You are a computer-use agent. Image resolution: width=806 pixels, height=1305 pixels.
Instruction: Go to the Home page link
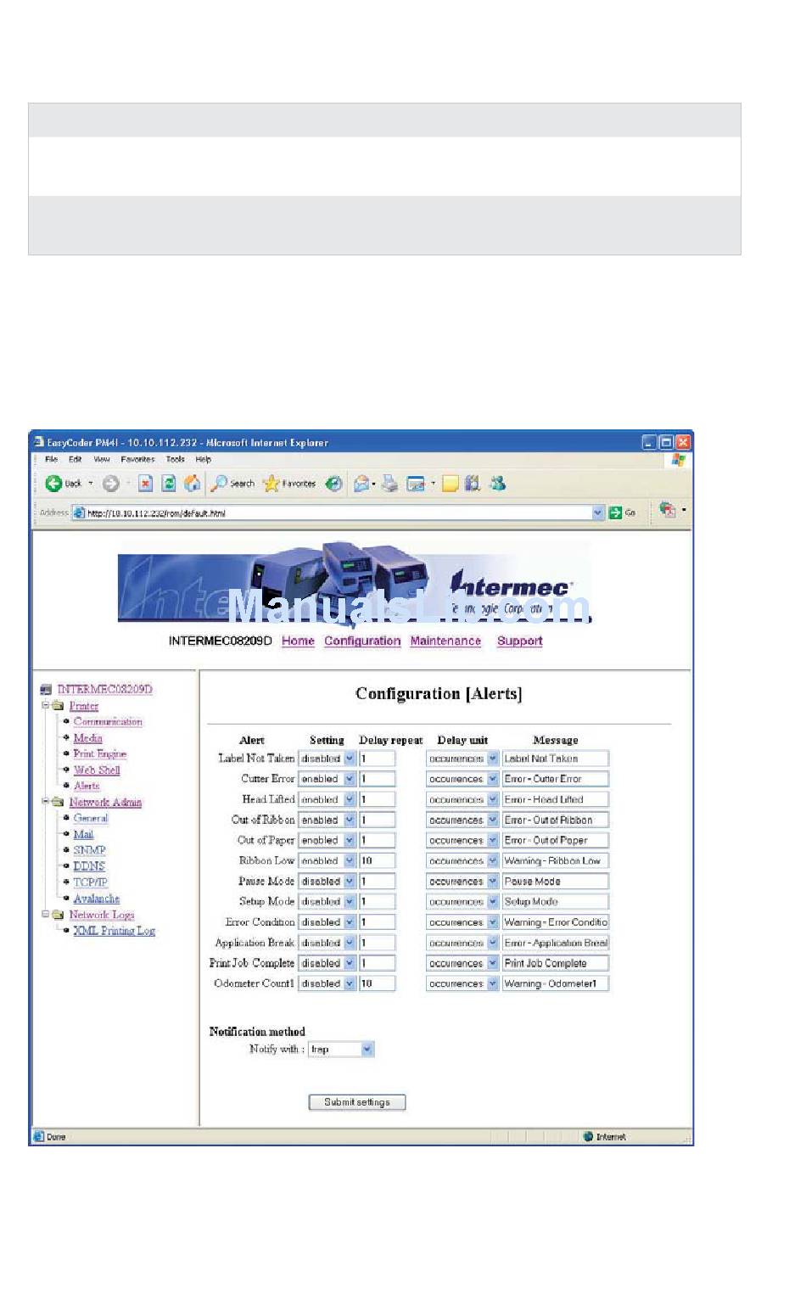[x=298, y=641]
